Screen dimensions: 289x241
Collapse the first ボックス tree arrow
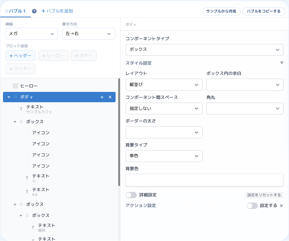[x=15, y=122]
